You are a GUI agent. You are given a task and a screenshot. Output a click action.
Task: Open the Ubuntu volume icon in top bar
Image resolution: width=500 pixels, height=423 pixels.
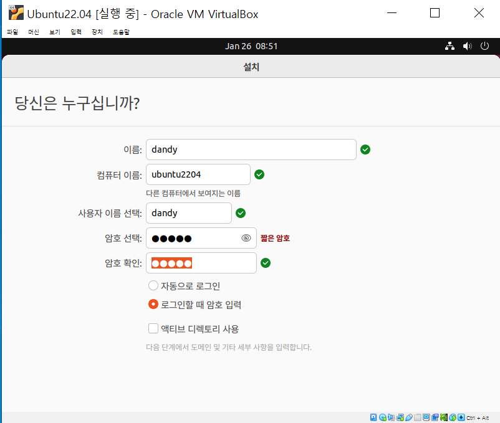click(467, 46)
